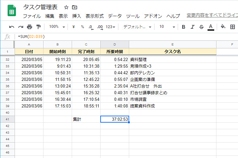Select the 資料整理 task cell

(x=173, y=60)
